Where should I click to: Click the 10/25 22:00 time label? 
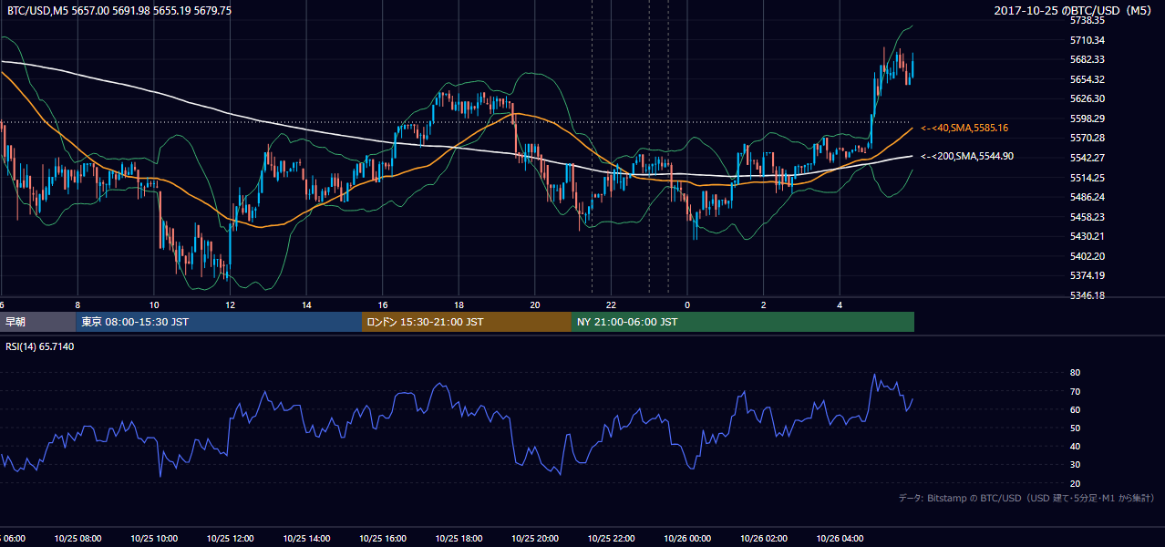tap(611, 539)
